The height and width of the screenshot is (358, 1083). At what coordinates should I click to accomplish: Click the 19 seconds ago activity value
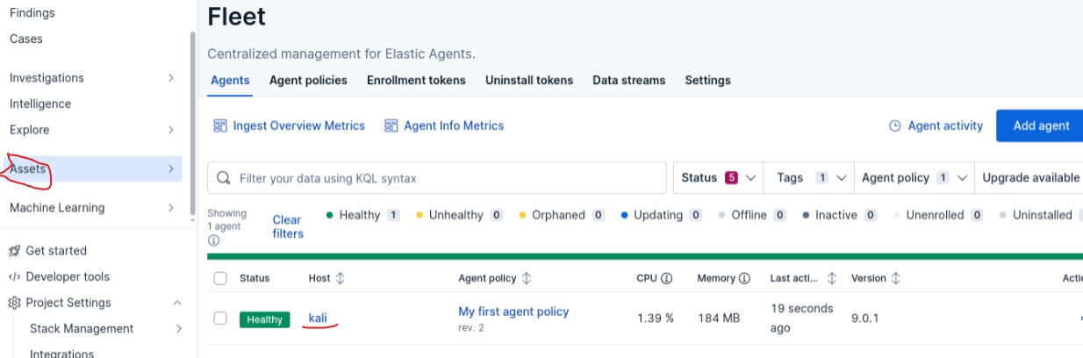coord(801,319)
